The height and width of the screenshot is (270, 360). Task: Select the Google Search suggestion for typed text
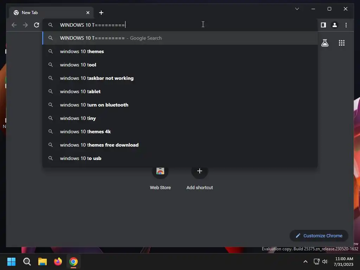point(180,38)
